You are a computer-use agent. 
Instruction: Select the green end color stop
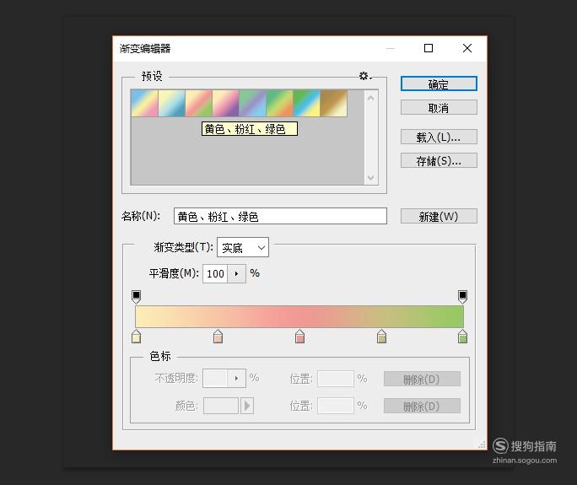point(462,337)
